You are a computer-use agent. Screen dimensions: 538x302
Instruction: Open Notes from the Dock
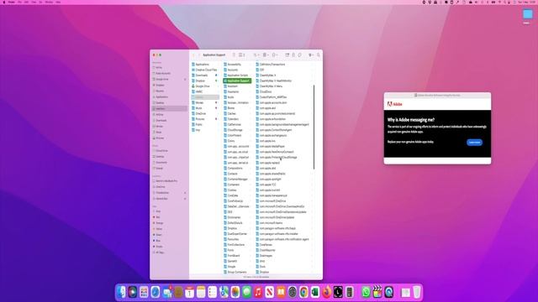pyautogui.click(x=201, y=292)
